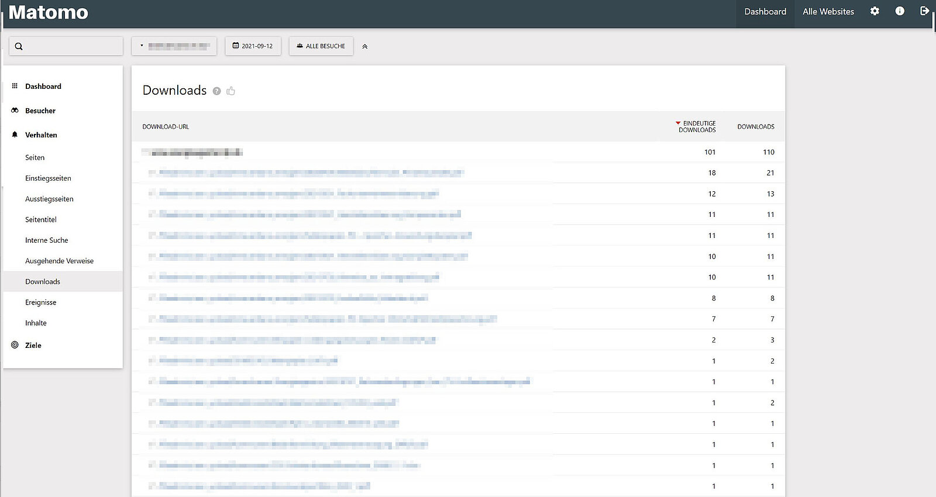Click the Matomo logo

49,12
